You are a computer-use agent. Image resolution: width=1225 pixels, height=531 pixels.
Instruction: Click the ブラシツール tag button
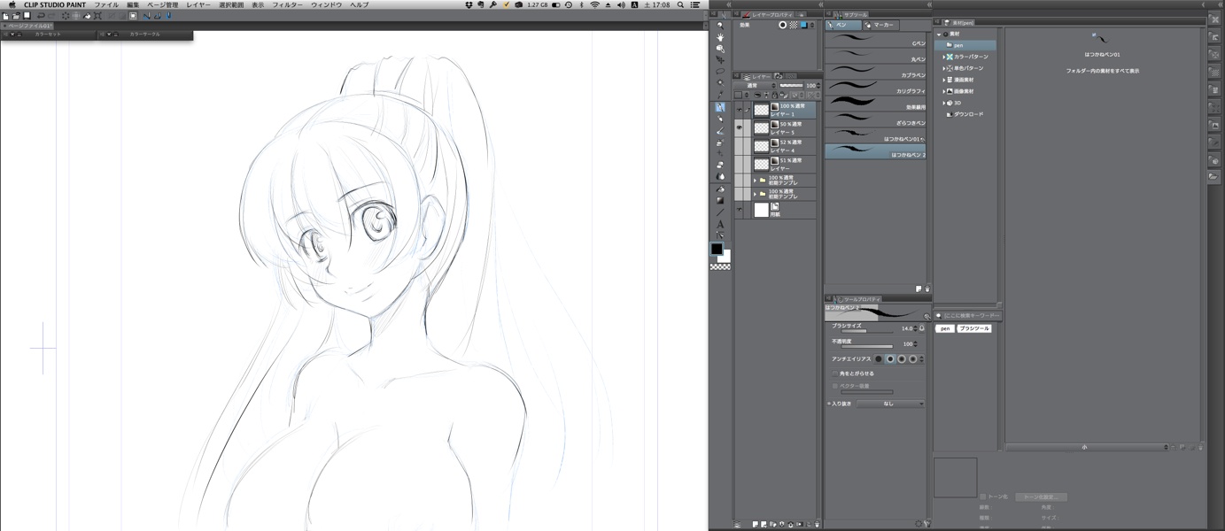pos(974,328)
